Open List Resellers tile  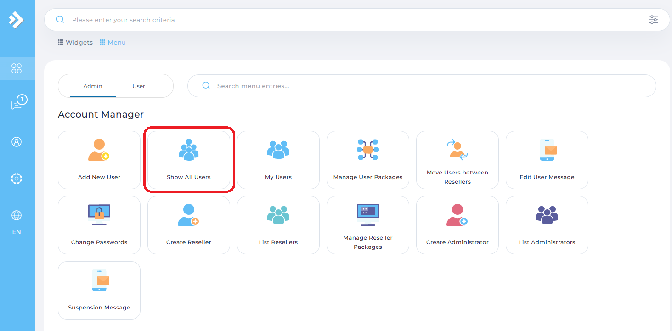(278, 225)
